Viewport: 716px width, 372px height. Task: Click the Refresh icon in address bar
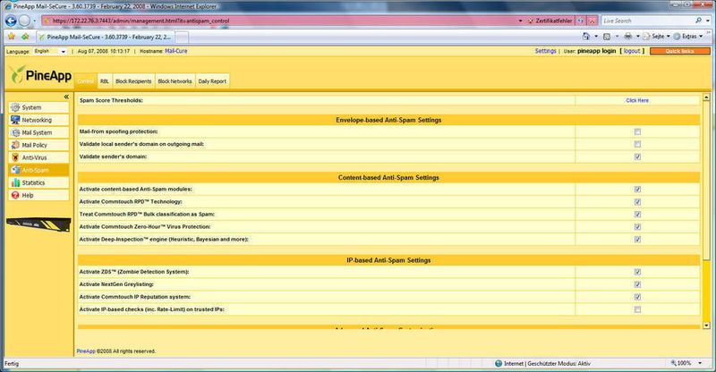pyautogui.click(x=580, y=21)
